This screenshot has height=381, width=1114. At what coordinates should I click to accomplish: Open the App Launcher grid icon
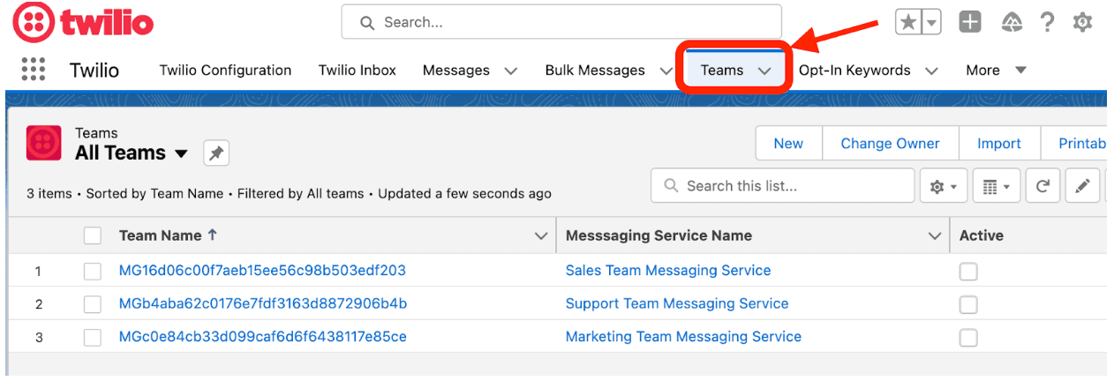point(33,70)
